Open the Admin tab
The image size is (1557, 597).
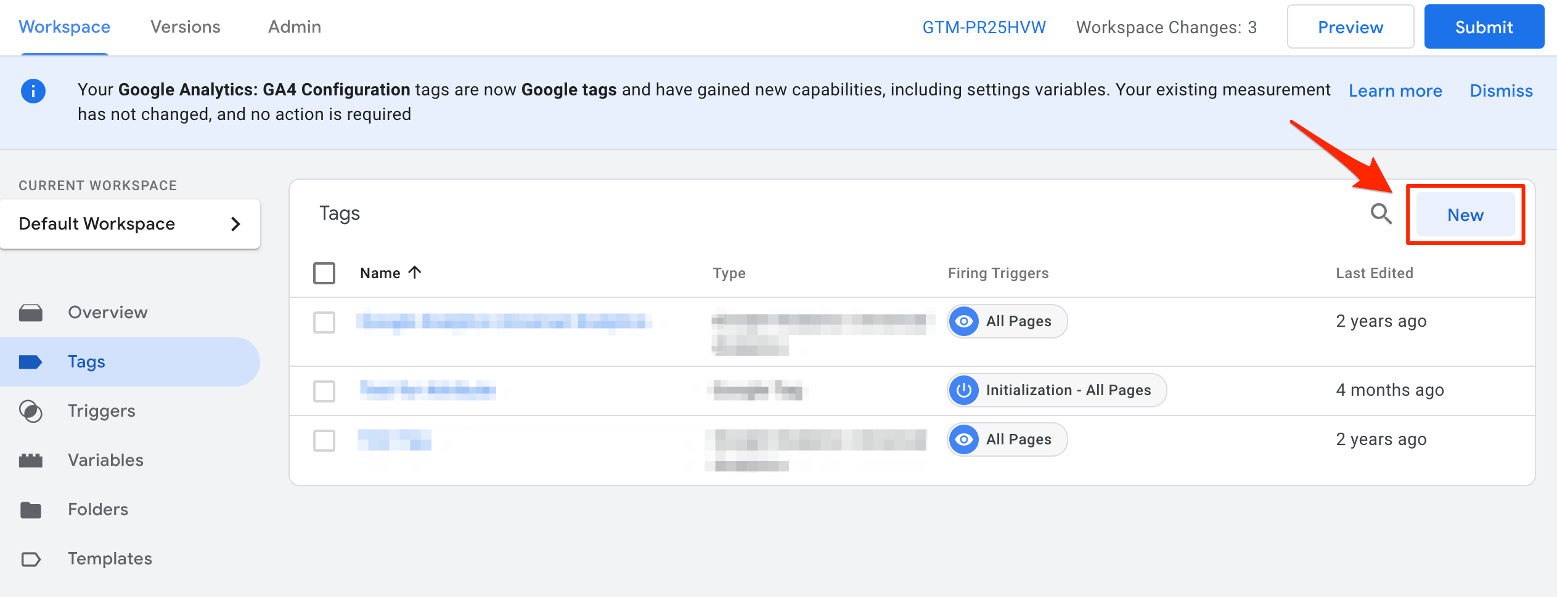pyautogui.click(x=295, y=27)
